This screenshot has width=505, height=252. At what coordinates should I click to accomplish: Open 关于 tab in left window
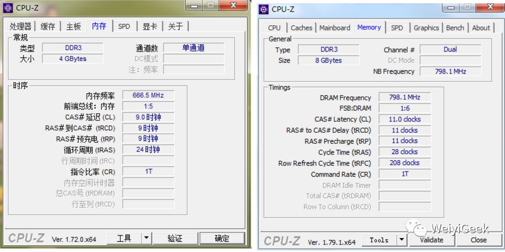[176, 27]
